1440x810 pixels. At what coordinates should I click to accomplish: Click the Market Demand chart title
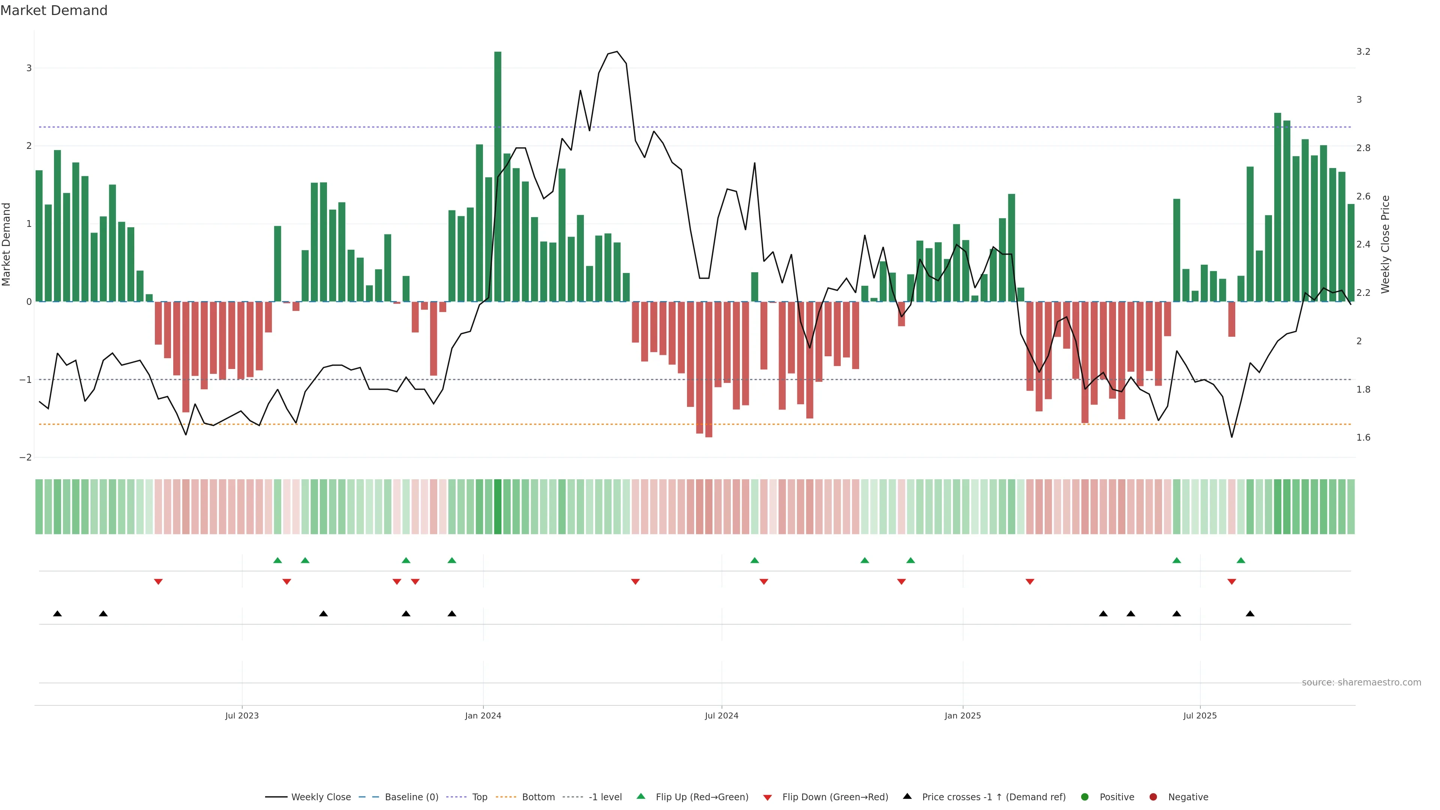[x=54, y=10]
